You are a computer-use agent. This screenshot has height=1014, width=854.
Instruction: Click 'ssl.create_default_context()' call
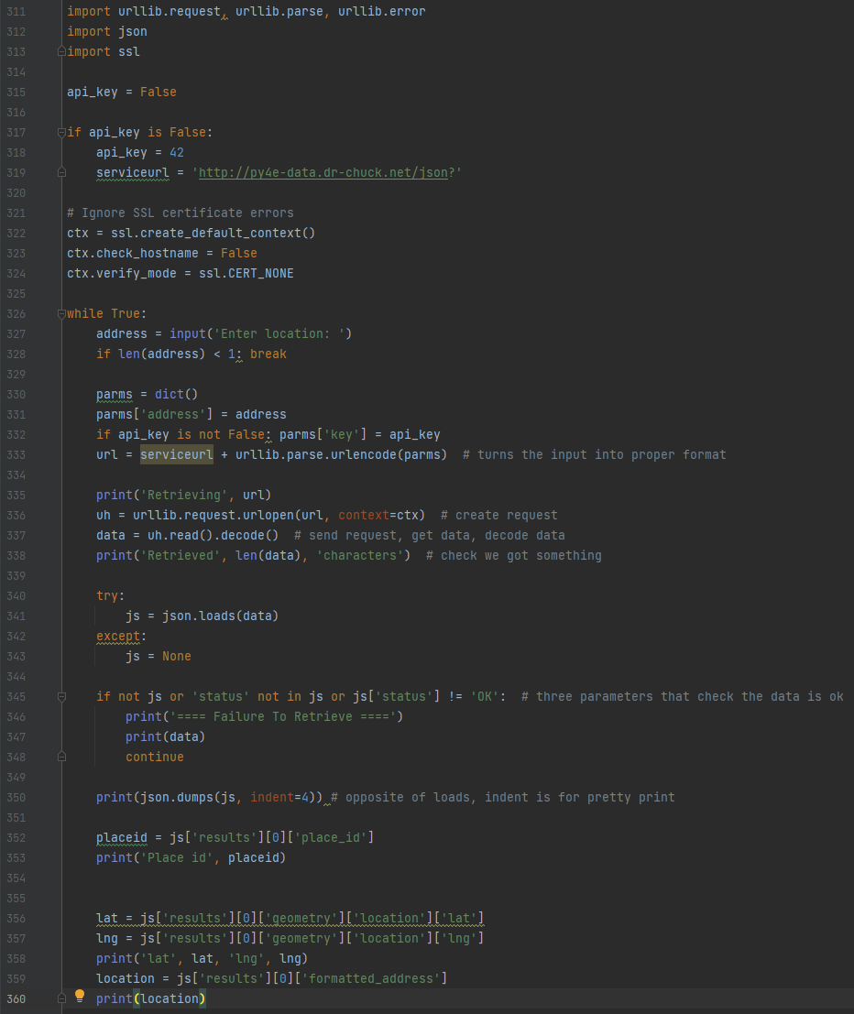point(213,233)
